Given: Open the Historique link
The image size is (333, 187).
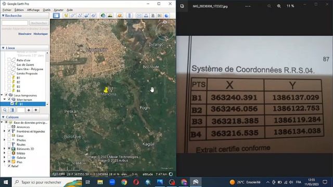Looking at the screenshot, I should [x=41, y=34].
